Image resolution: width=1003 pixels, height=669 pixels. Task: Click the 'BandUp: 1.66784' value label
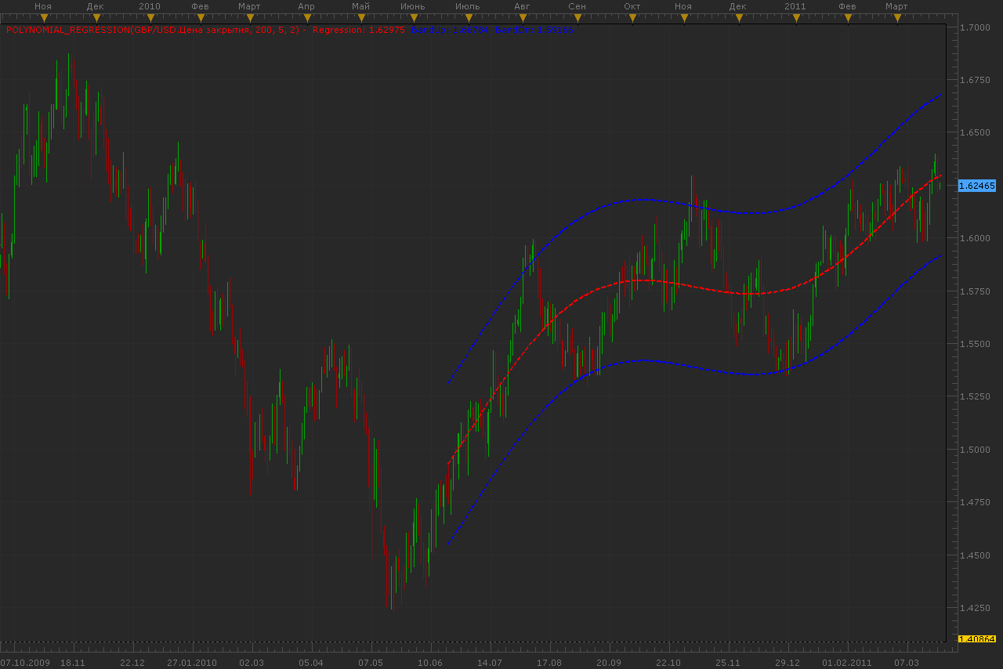click(x=450, y=30)
